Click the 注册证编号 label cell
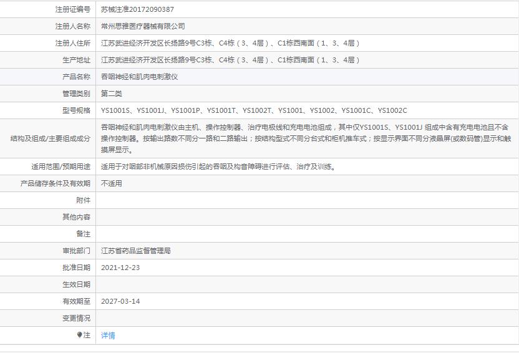This screenshot has width=519, height=353. [47, 9]
